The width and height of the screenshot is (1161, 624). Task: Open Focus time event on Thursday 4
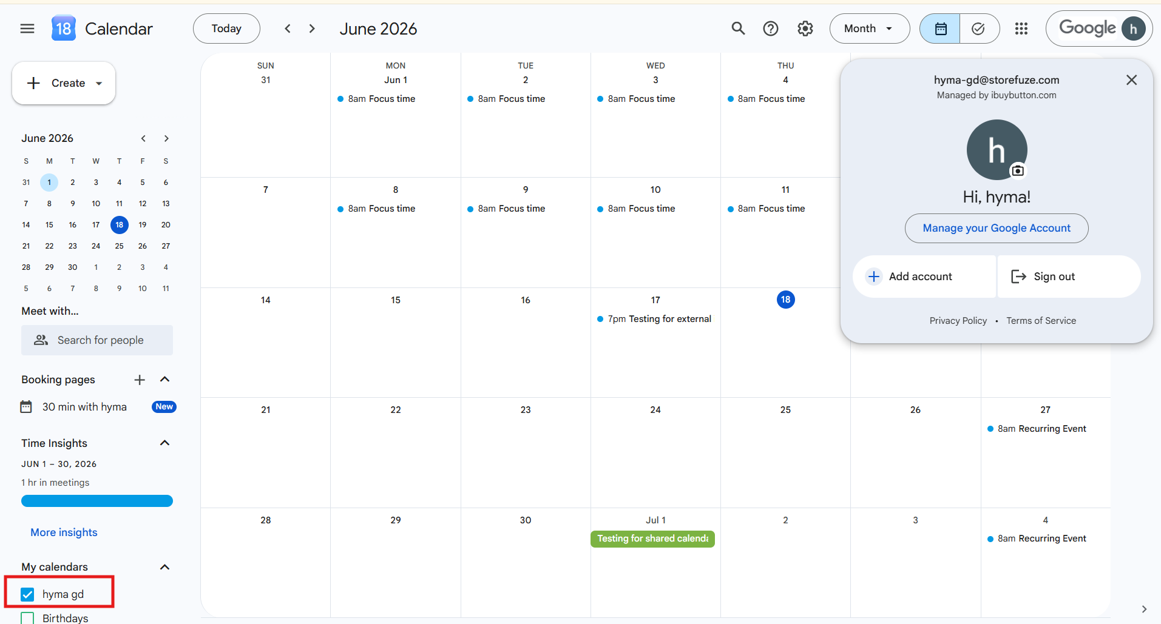click(x=766, y=99)
